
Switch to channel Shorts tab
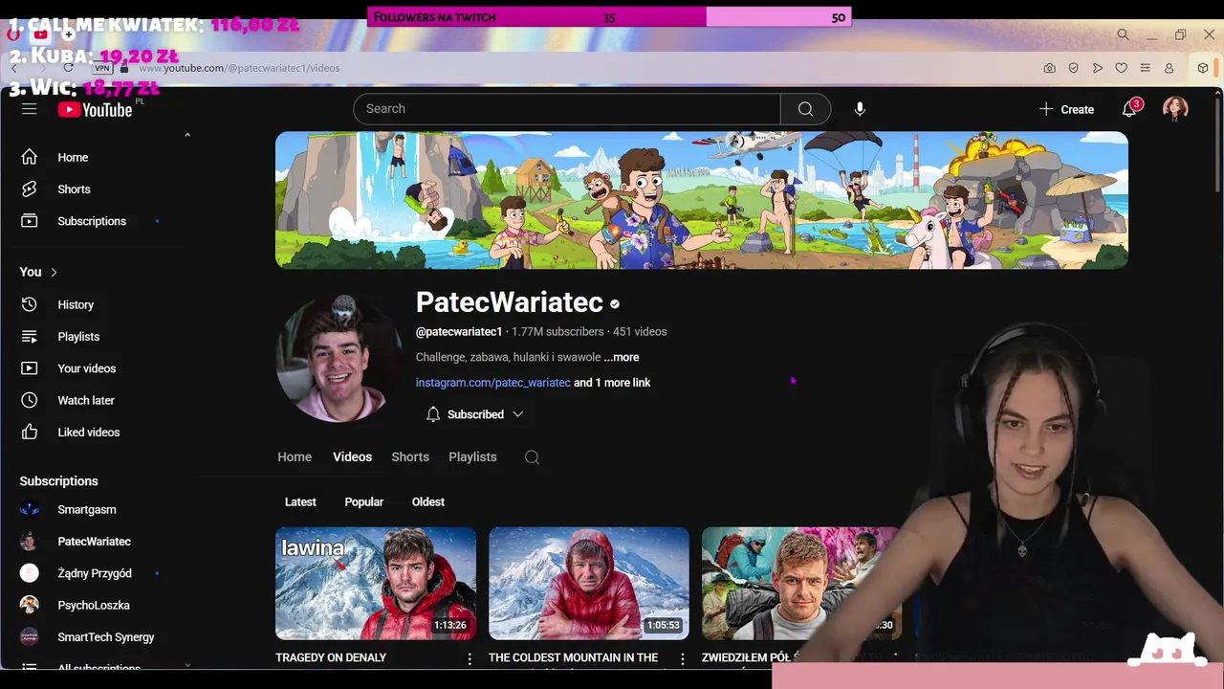pyautogui.click(x=410, y=457)
